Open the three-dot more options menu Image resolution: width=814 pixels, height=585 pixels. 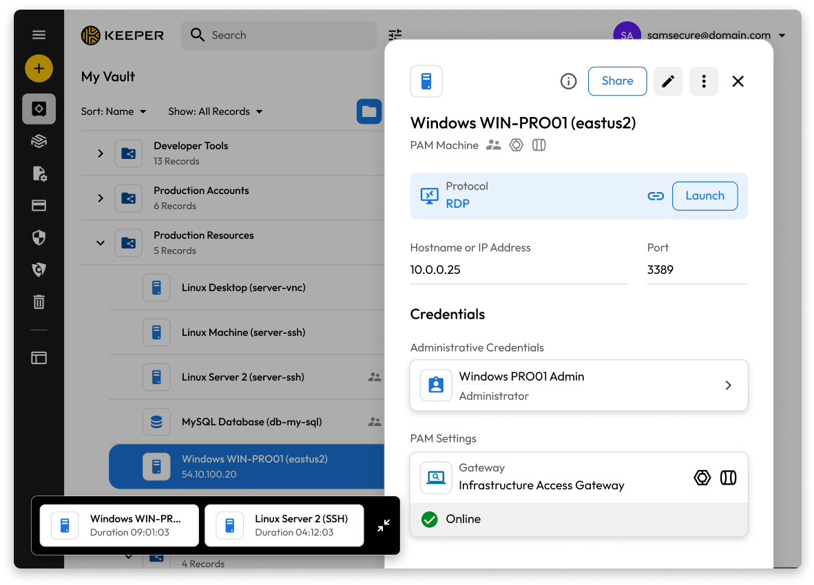coord(703,81)
